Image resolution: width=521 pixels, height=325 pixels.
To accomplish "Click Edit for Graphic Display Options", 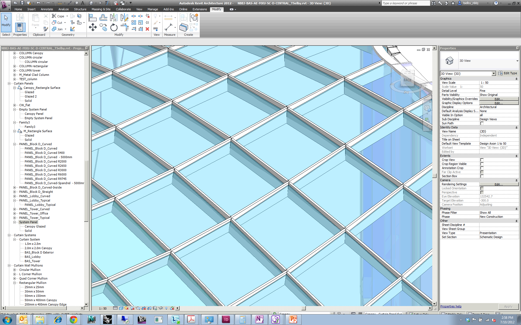I will (499, 103).
